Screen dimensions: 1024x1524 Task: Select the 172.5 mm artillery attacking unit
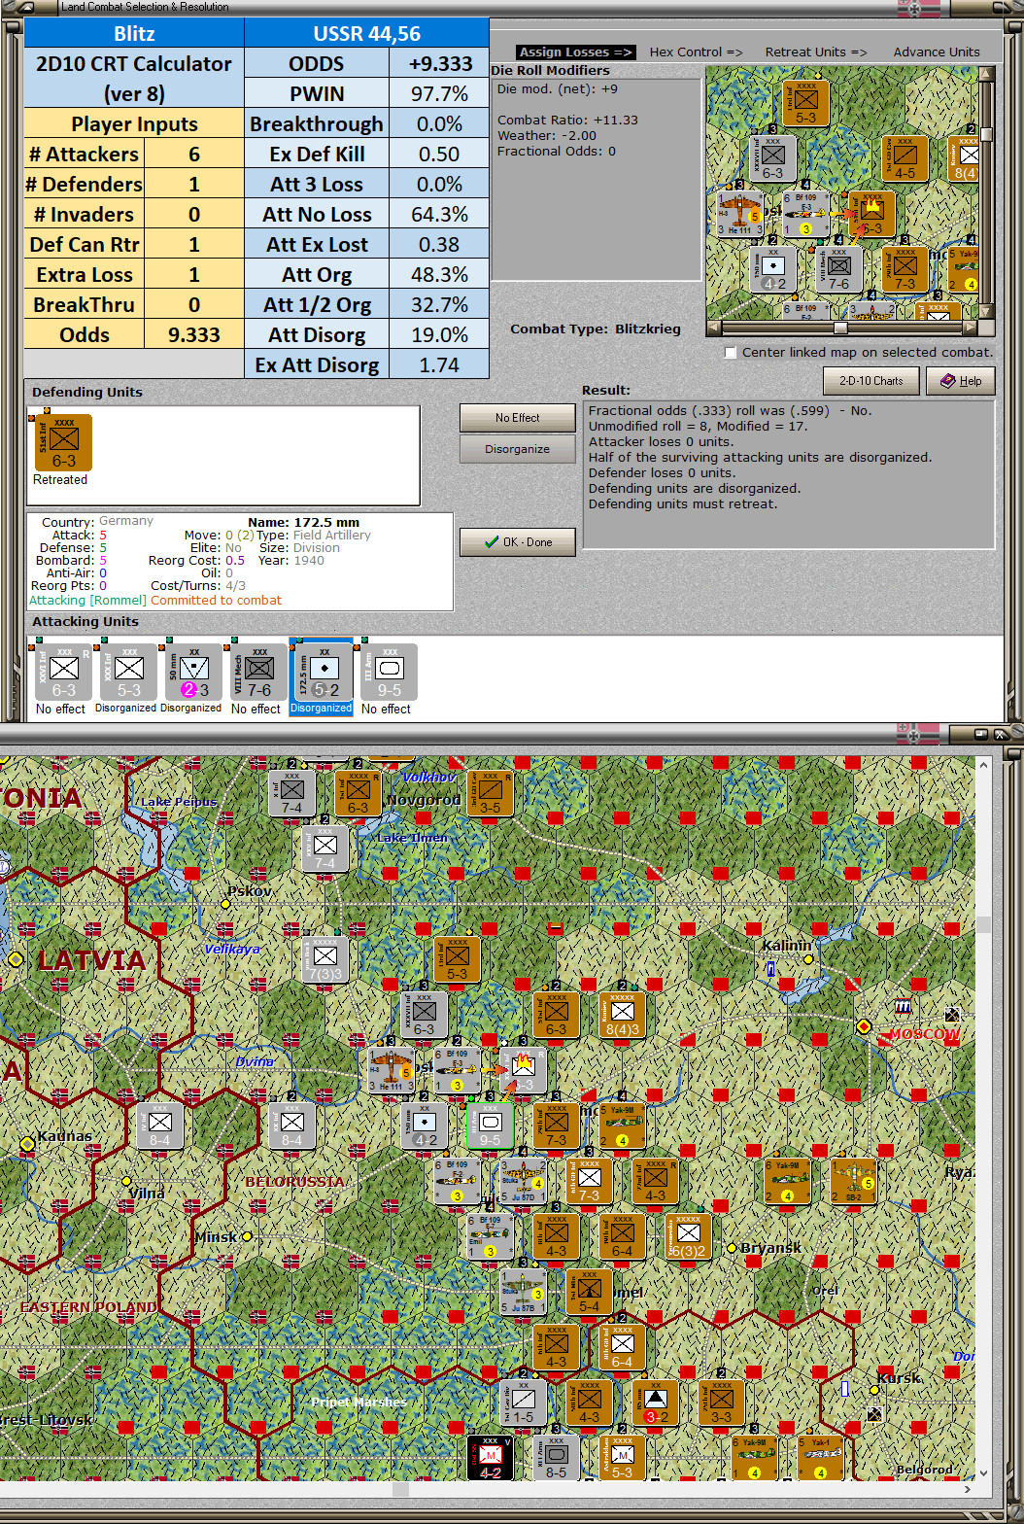pos(324,672)
